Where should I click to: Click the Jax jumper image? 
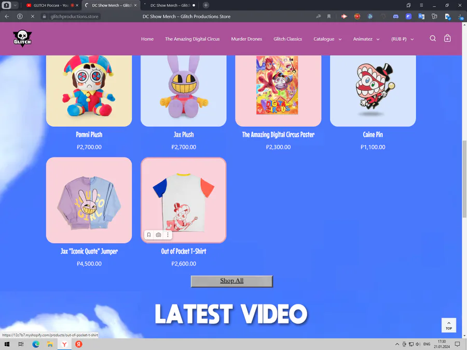[89, 200]
